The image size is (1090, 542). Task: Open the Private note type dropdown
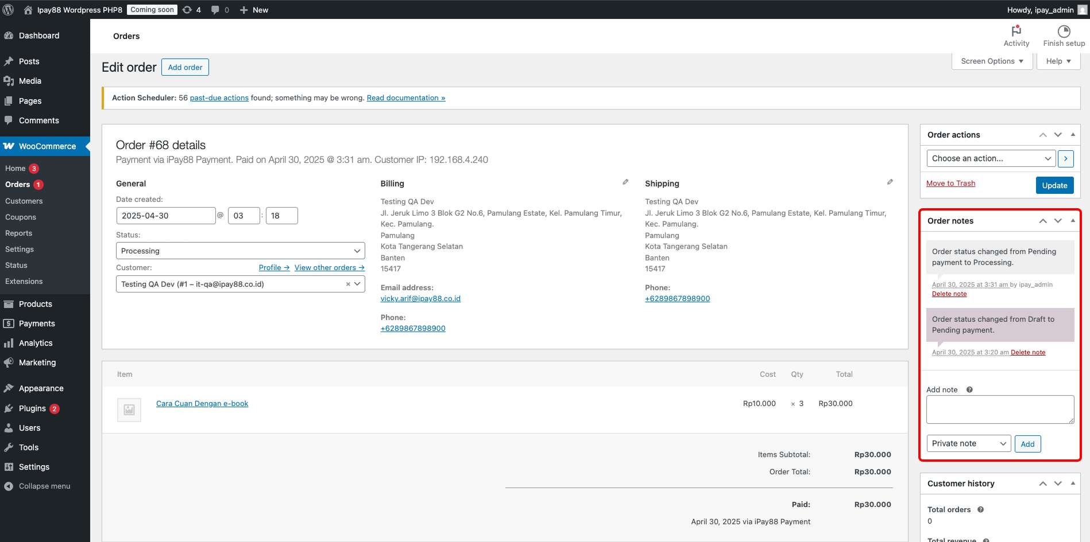click(969, 443)
